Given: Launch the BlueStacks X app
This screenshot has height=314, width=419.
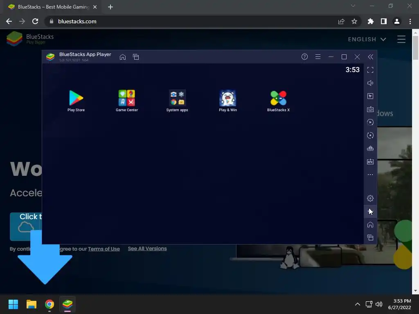Looking at the screenshot, I should pos(278,101).
